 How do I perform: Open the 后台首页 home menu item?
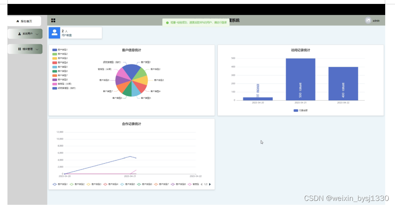(24, 21)
